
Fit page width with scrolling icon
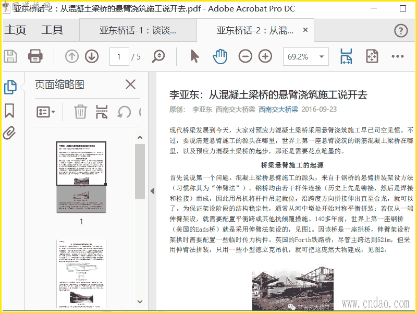click(x=346, y=56)
